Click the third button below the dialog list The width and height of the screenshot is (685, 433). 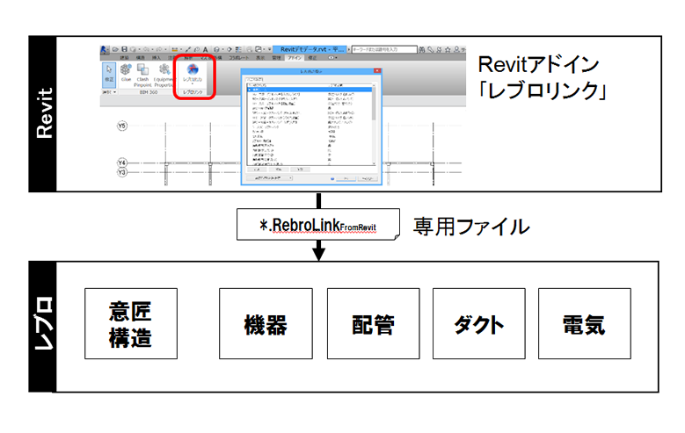pos(300,169)
